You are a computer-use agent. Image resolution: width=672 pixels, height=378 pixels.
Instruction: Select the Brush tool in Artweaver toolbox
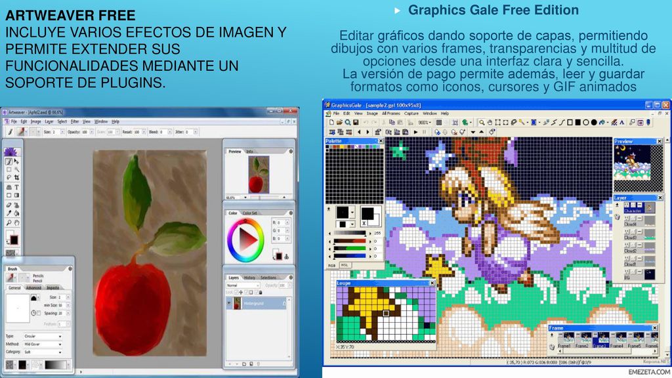[x=9, y=161]
